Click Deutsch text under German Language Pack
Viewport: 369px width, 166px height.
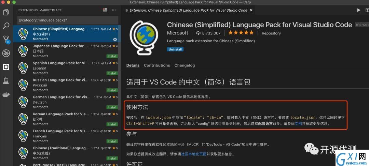(40, 102)
